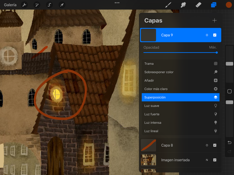Choose Luz suave blend mode
Image resolution: width=234 pixels, height=175 pixels.
pyautogui.click(x=181, y=106)
